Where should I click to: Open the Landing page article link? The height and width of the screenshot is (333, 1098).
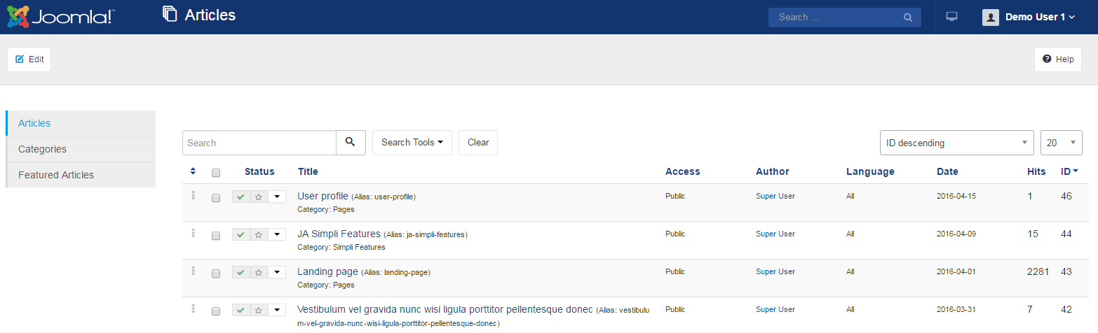click(327, 271)
